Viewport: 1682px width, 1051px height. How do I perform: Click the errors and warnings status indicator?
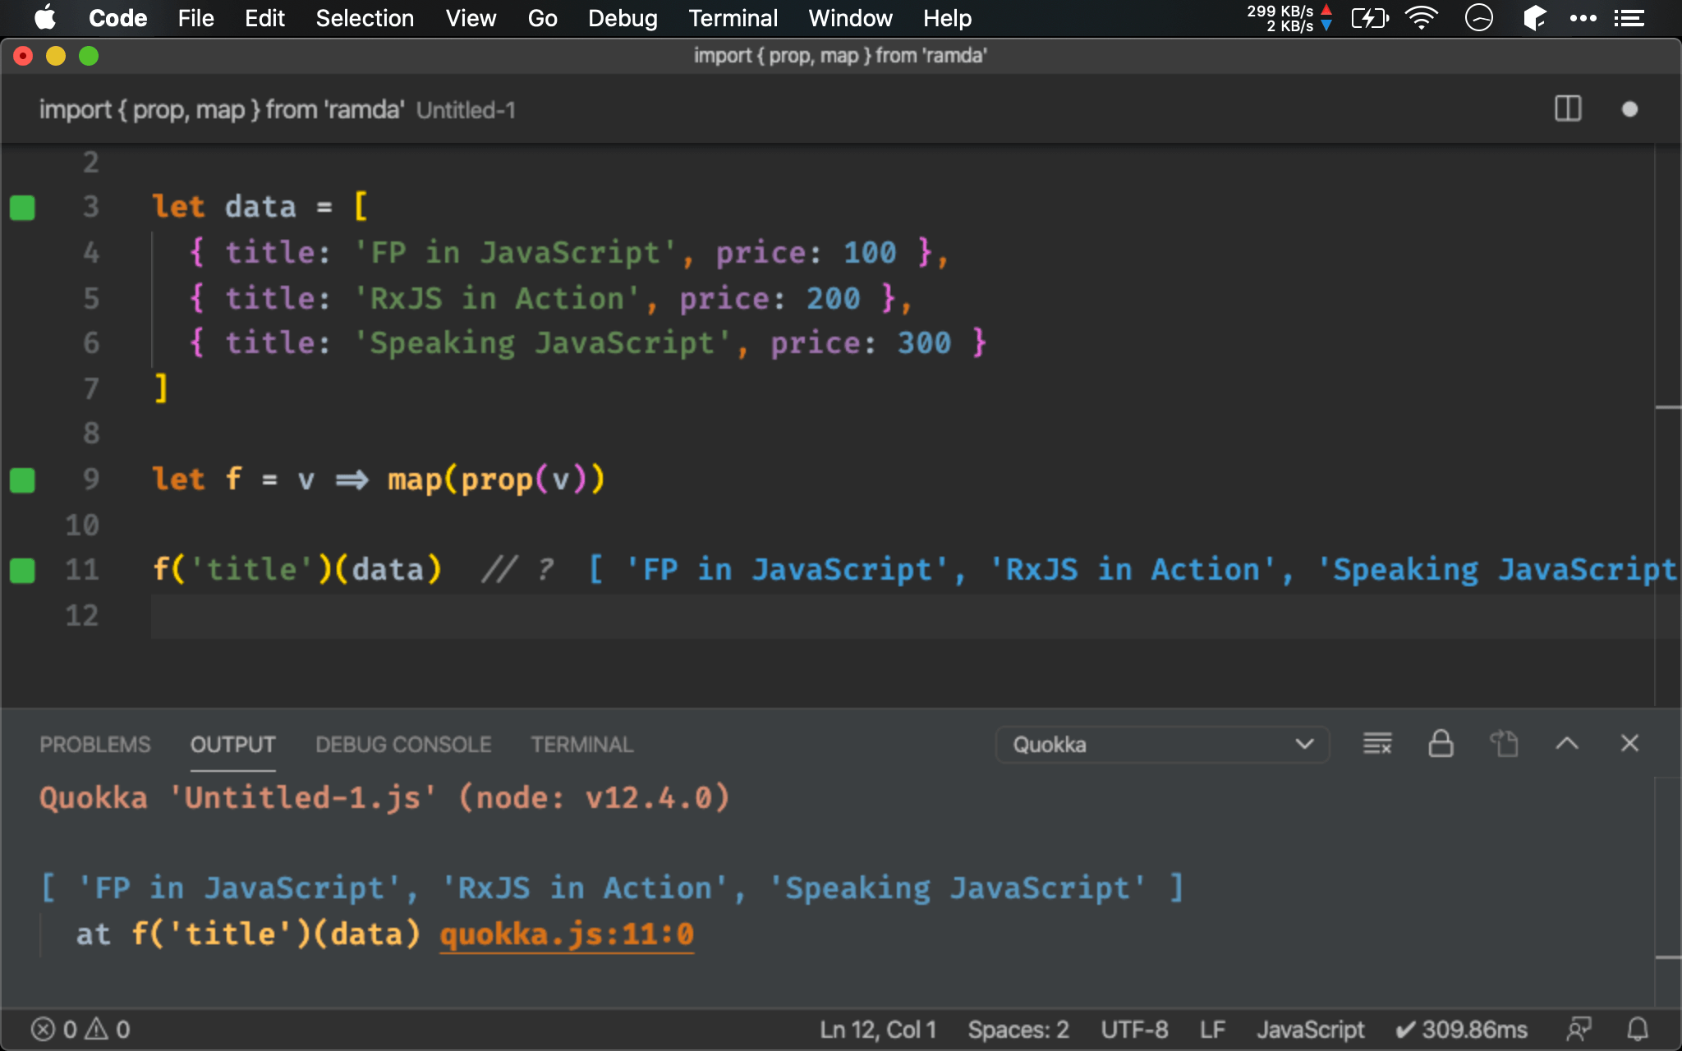(x=80, y=1030)
